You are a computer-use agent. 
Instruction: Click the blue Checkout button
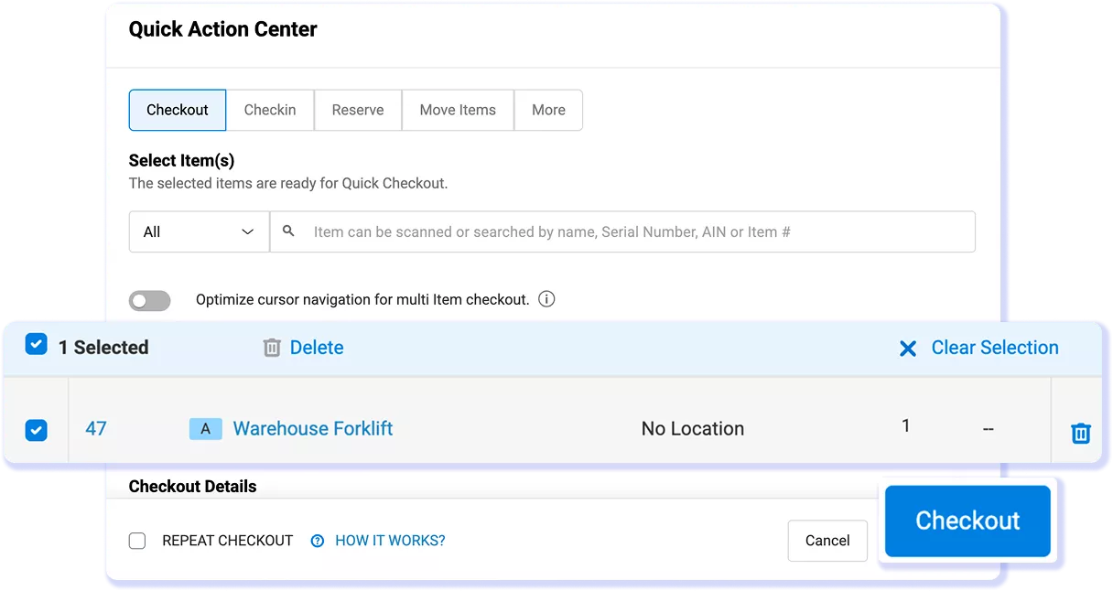pos(967,521)
